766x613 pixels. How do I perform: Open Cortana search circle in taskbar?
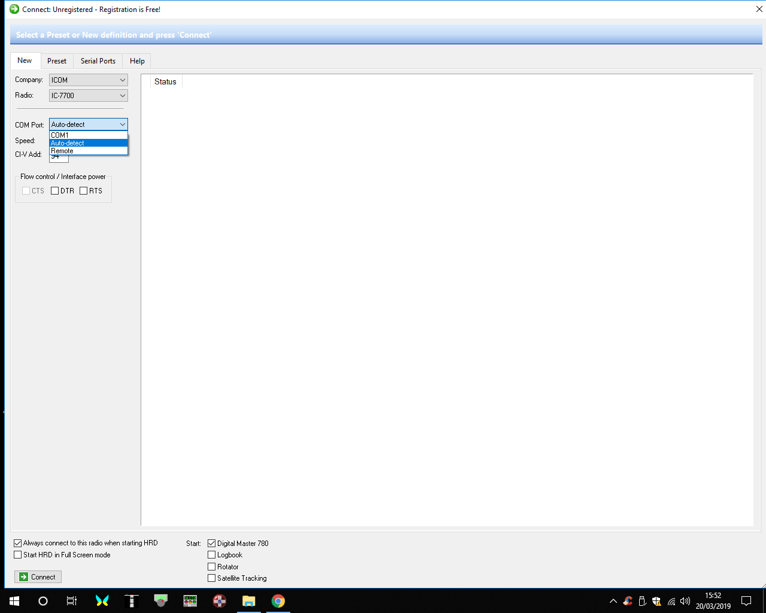click(x=43, y=601)
